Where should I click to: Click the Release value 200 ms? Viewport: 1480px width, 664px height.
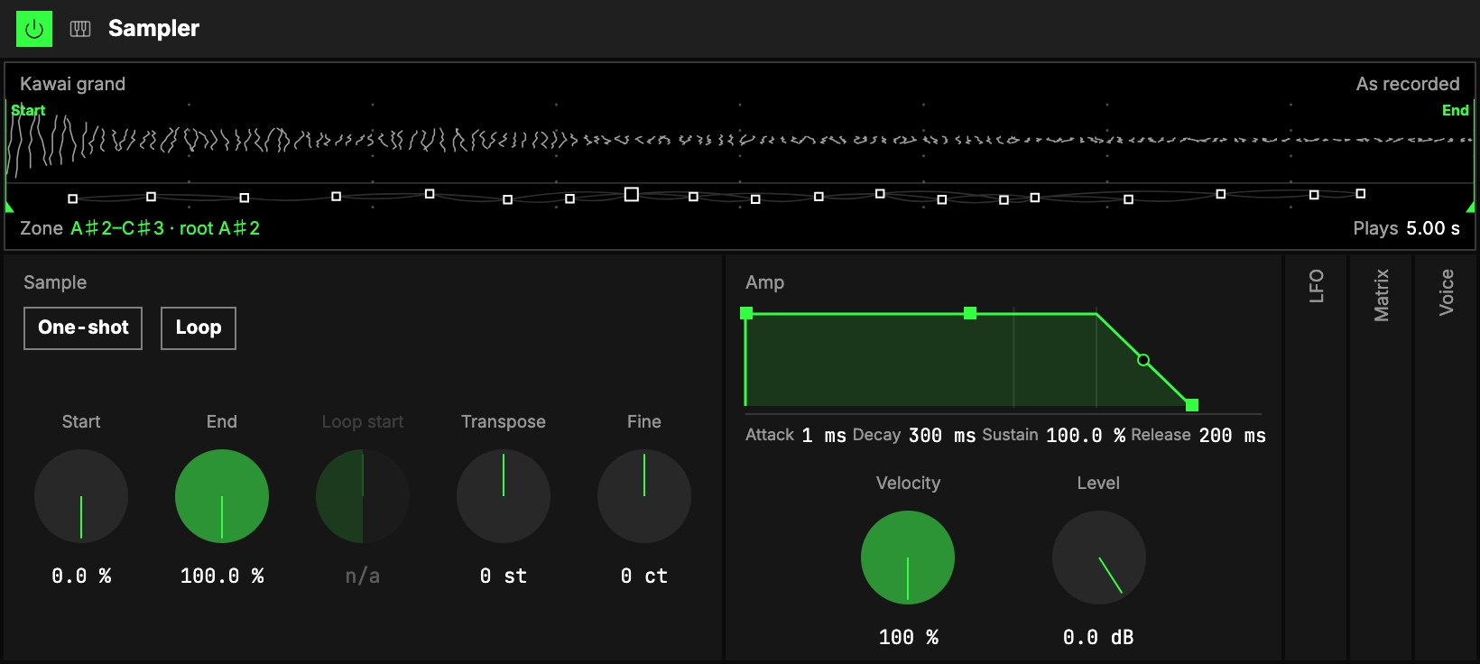coord(1232,436)
